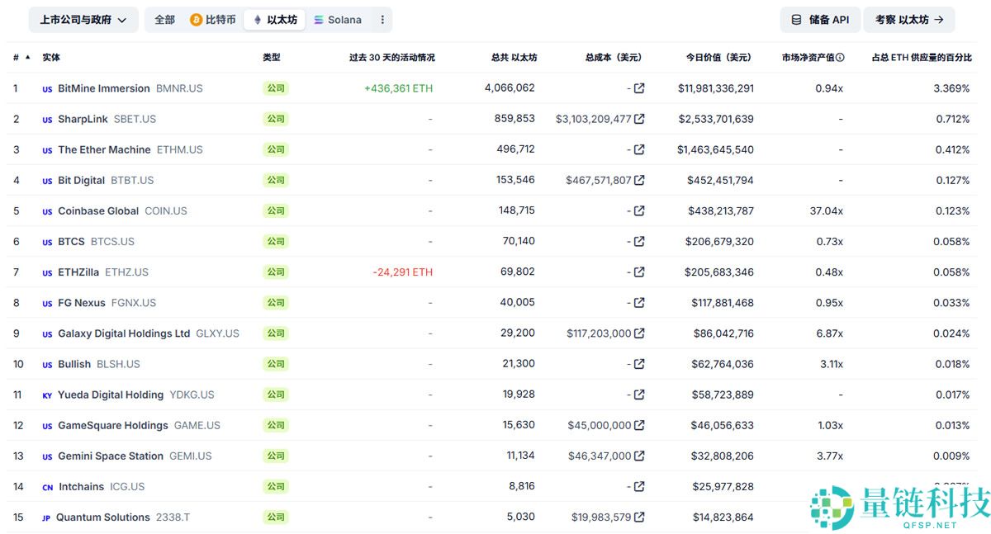Select the 以太坊 tab
Image resolution: width=991 pixels, height=534 pixels.
coord(274,20)
